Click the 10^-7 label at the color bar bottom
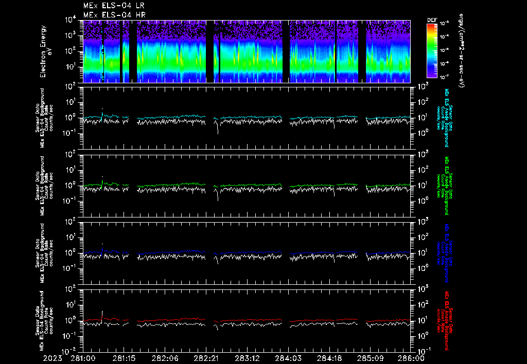Screen dimensions: 527x364 [445, 77]
